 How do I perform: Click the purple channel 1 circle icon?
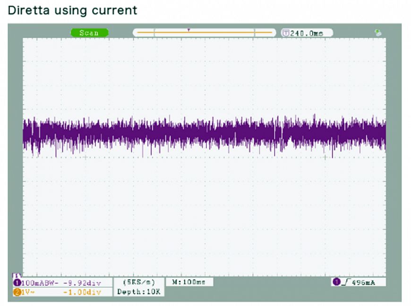point(17,283)
